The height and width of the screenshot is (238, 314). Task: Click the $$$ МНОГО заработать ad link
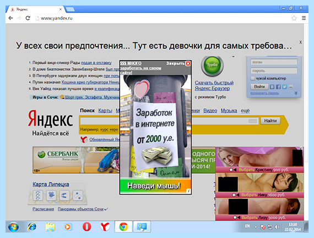[140, 68]
